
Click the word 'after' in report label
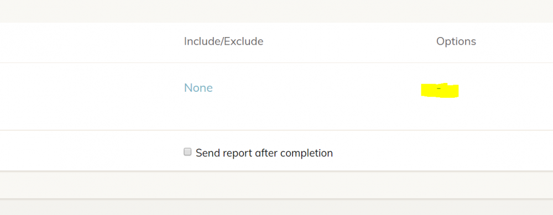click(x=266, y=153)
